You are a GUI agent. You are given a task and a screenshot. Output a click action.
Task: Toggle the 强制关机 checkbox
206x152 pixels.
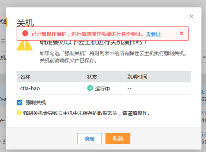click(x=20, y=102)
